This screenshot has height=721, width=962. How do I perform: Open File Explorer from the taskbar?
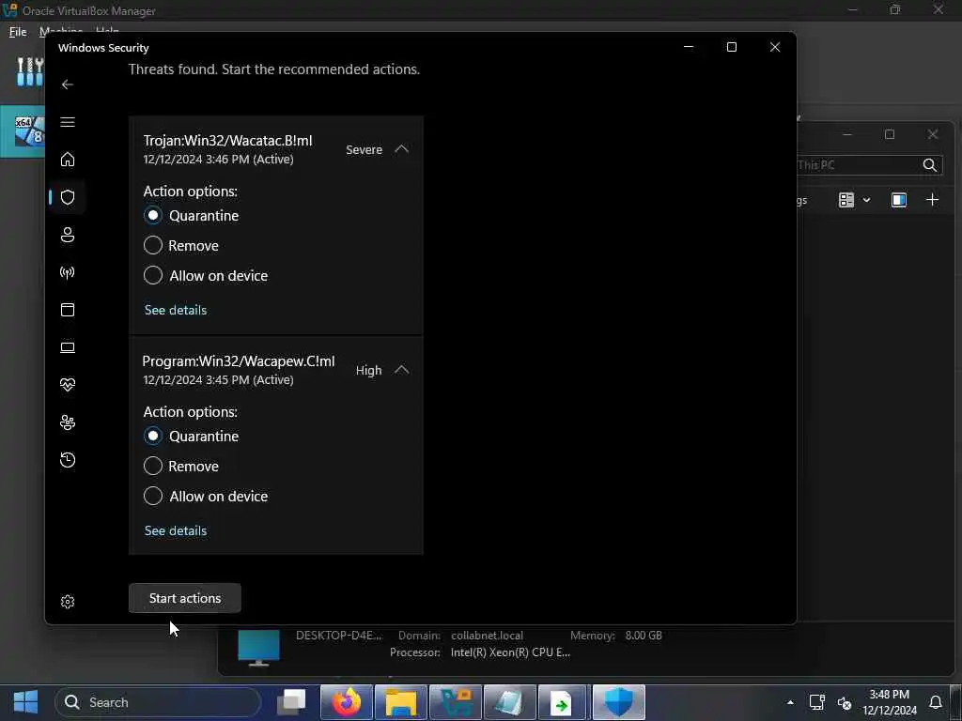point(400,702)
